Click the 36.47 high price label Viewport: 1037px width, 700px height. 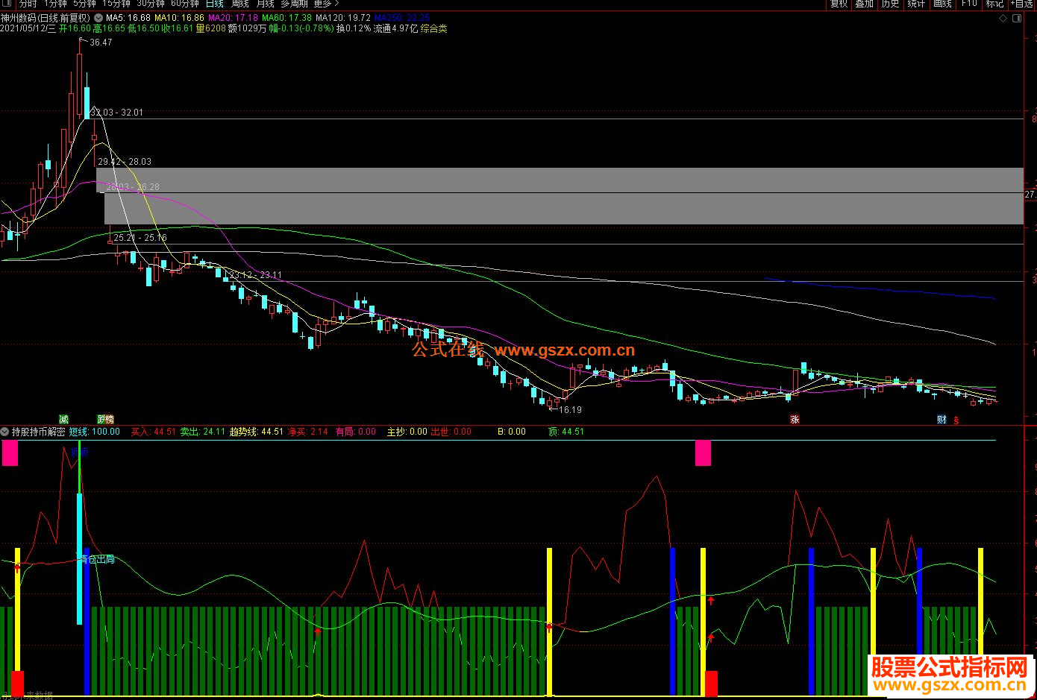[x=101, y=42]
